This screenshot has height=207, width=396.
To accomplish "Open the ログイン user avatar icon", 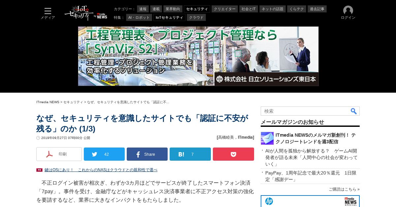I will (x=348, y=11).
